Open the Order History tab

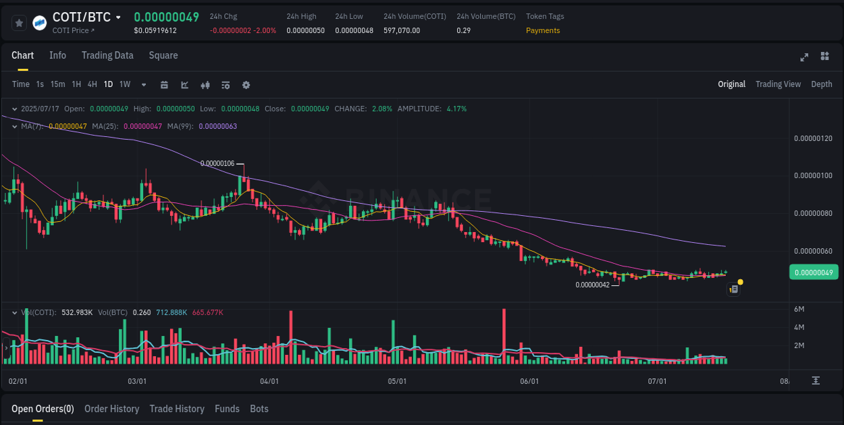click(x=112, y=409)
